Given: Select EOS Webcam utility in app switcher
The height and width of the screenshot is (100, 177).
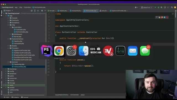Looking at the screenshot, I should point(96,51).
